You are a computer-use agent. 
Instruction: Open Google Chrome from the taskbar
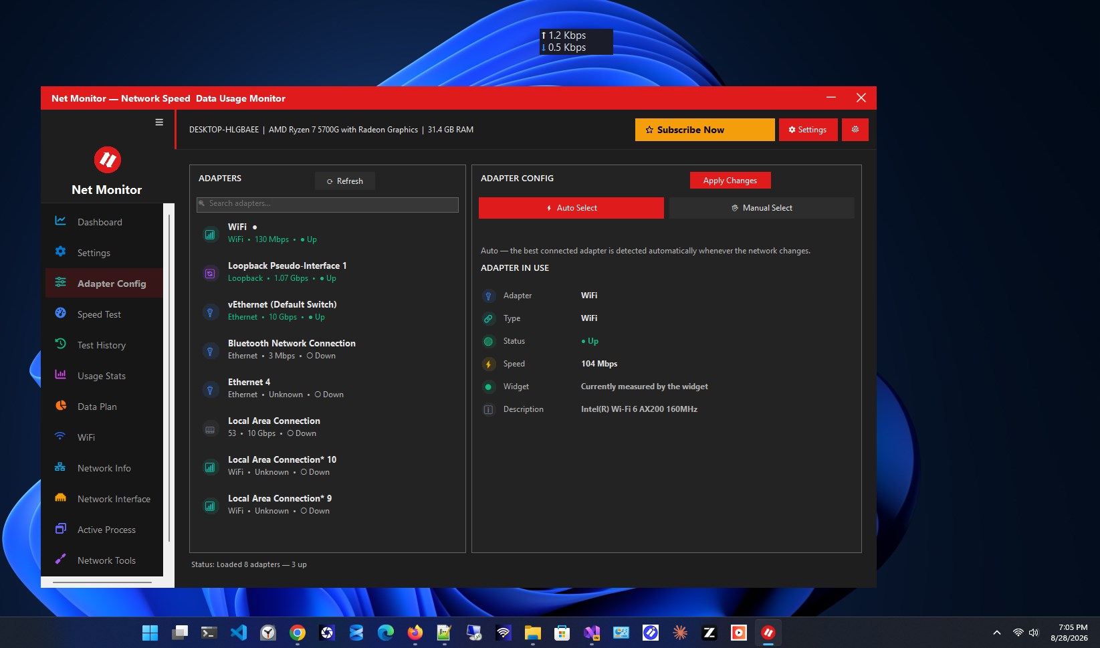pyautogui.click(x=298, y=633)
